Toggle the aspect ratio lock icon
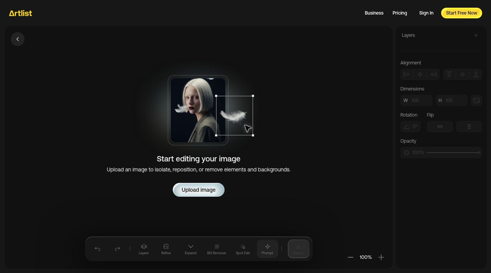This screenshot has height=273, width=491. click(476, 100)
